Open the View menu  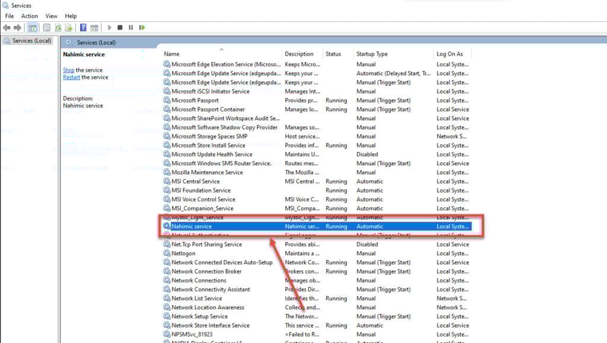[x=51, y=16]
